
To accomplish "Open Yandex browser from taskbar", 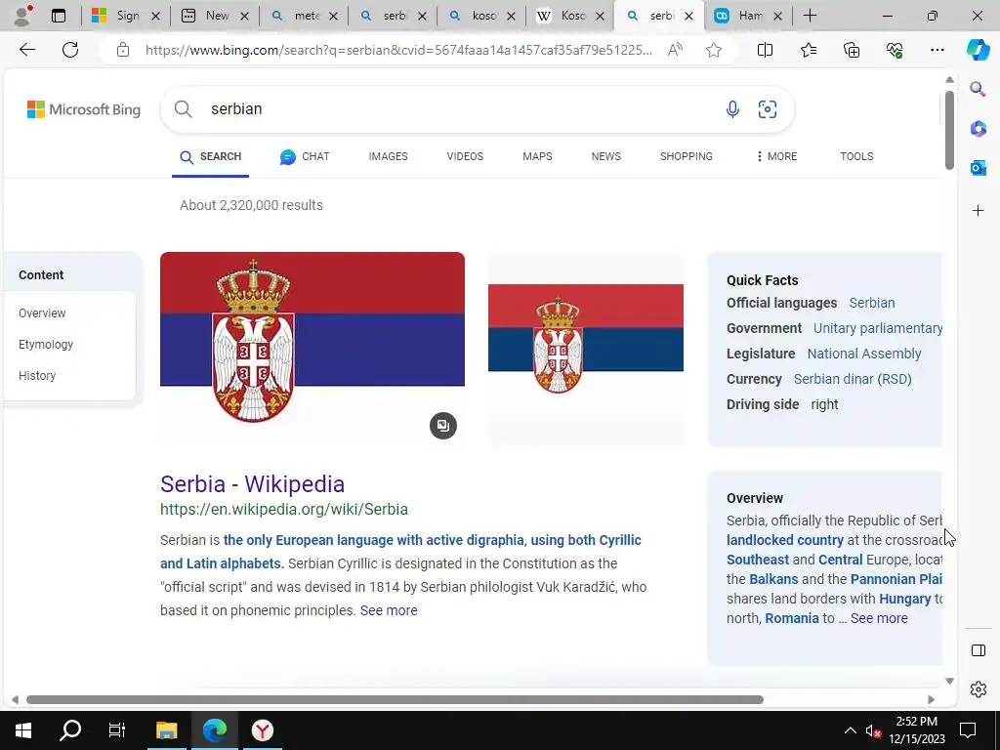I will point(262,730).
